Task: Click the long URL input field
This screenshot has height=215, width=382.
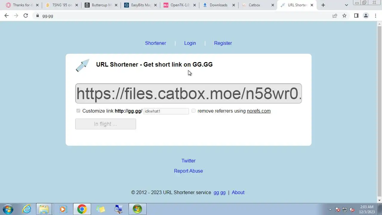Action: (189, 93)
